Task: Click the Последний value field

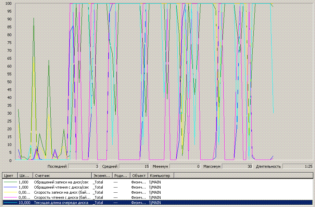Action: (x=84, y=166)
